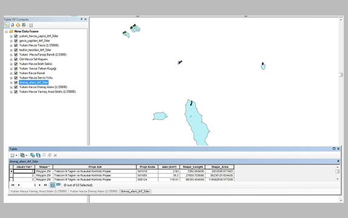Select List By Source icon
Viewport: 348px width, 218px height.
tap(12, 25)
